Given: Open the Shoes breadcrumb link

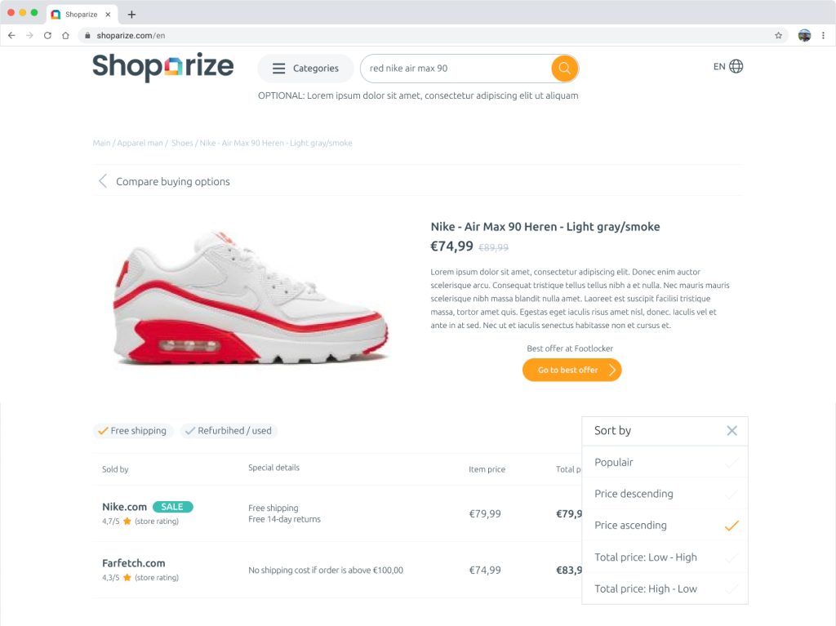Looking at the screenshot, I should pos(182,143).
